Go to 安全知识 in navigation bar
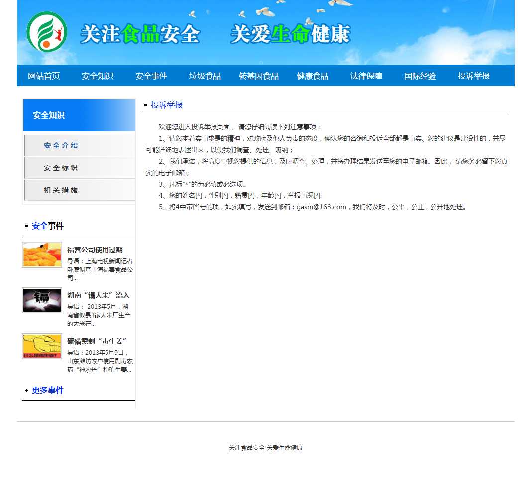Viewport: 531px width, 479px height. [x=98, y=76]
